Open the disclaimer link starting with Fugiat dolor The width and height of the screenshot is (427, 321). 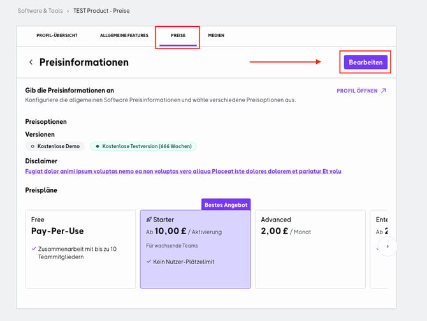coord(183,171)
